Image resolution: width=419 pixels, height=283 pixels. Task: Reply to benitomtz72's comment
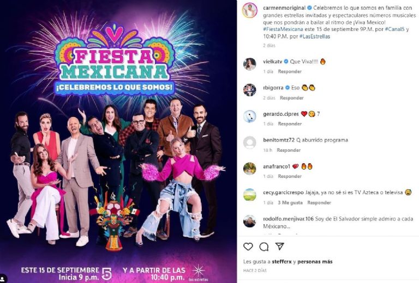(289, 150)
